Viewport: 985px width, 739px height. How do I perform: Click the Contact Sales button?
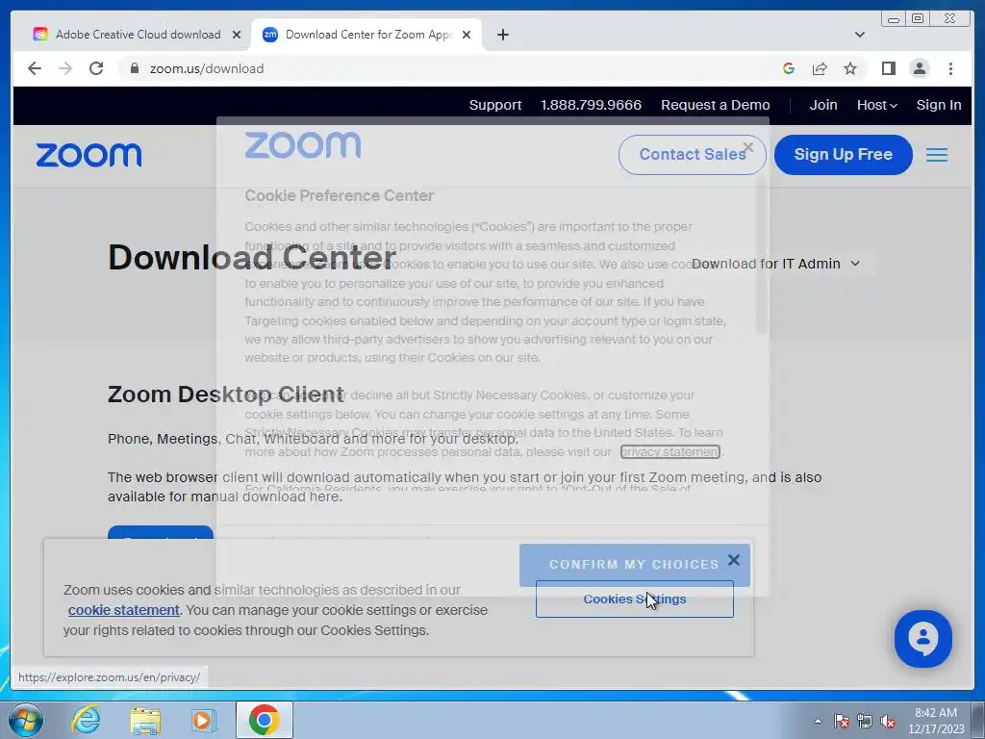pyautogui.click(x=693, y=155)
